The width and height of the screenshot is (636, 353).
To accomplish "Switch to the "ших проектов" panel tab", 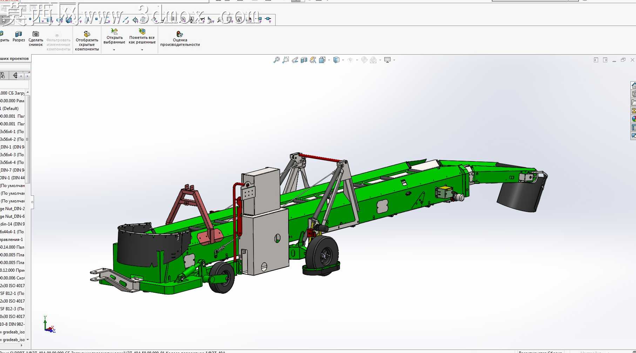I will [14, 58].
